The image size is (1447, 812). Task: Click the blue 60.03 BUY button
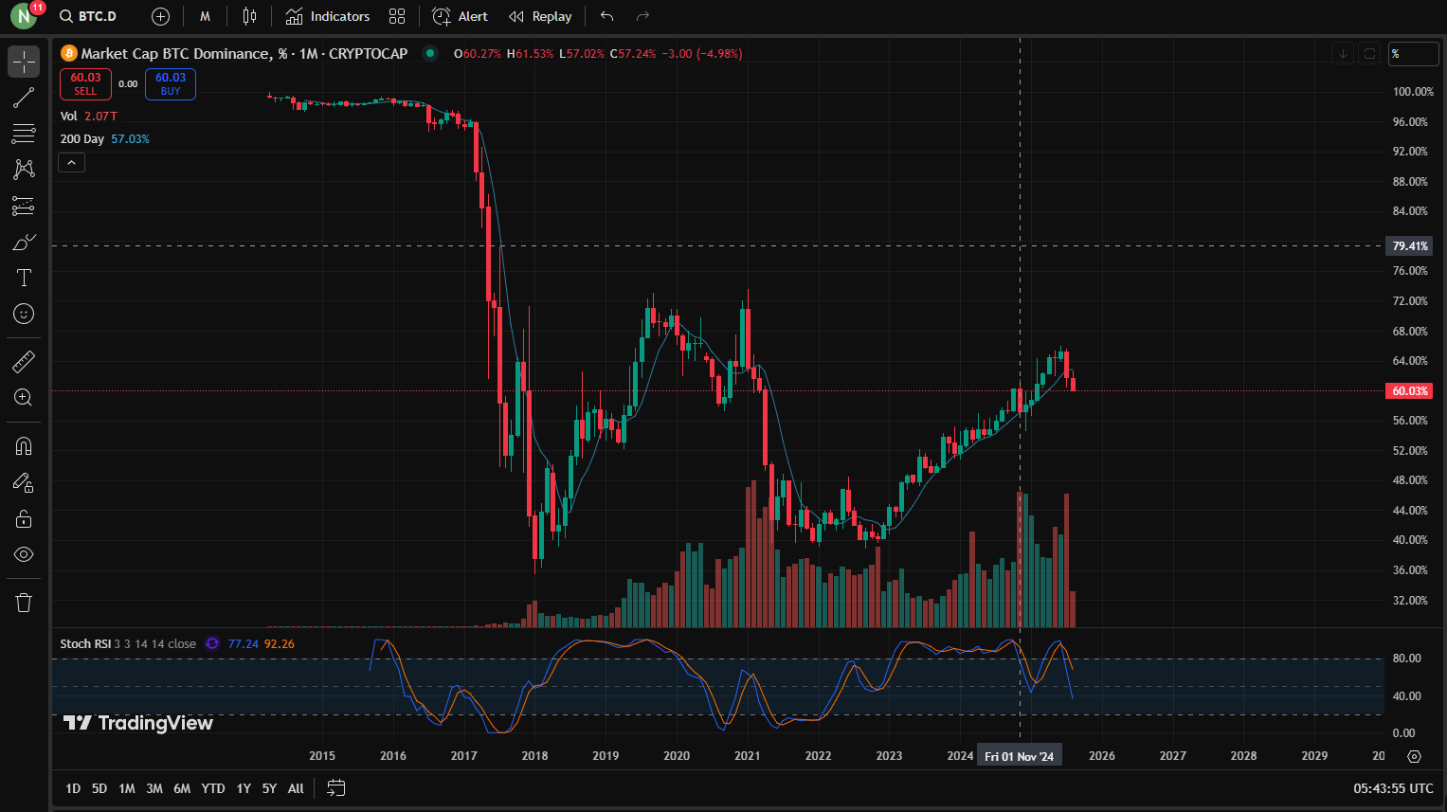pos(171,84)
